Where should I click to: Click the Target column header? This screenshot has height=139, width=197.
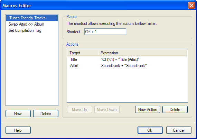83,53
